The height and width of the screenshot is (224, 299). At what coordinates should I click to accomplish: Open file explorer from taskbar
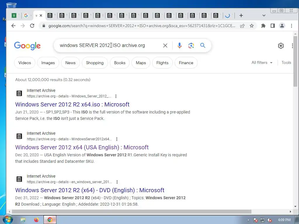tap(23, 220)
